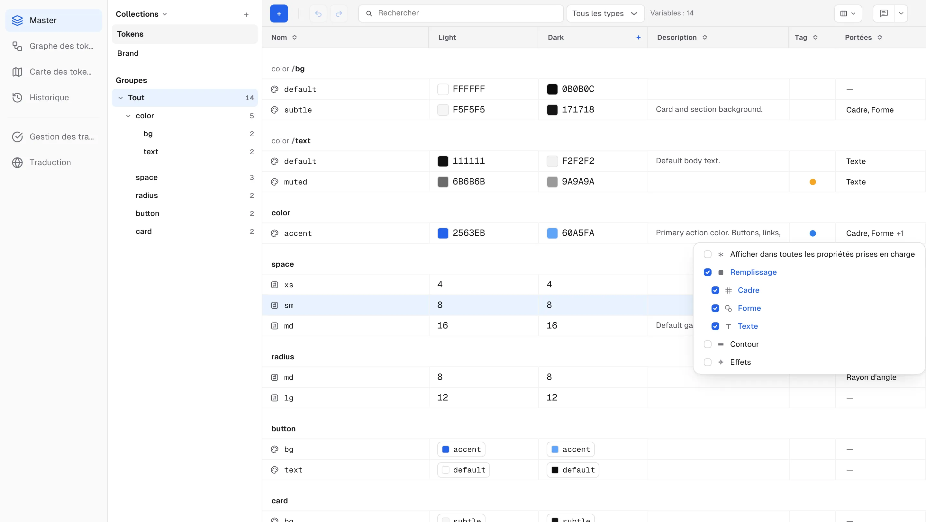The height and width of the screenshot is (522, 926).
Task: Uncheck the Cadre scope
Action: pos(715,290)
